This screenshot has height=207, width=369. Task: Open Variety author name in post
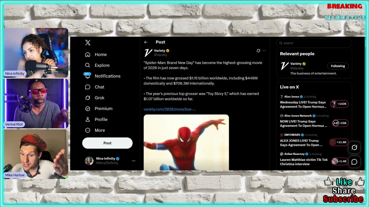pos(159,51)
